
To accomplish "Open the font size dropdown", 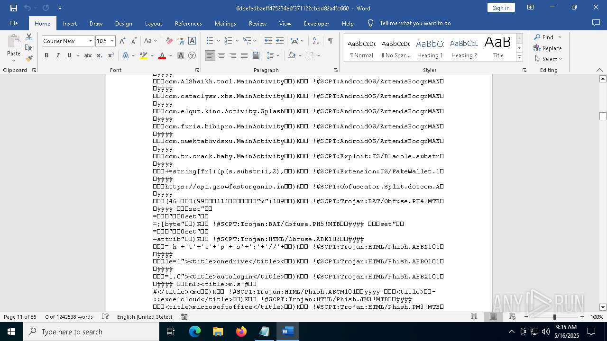I will (112, 41).
